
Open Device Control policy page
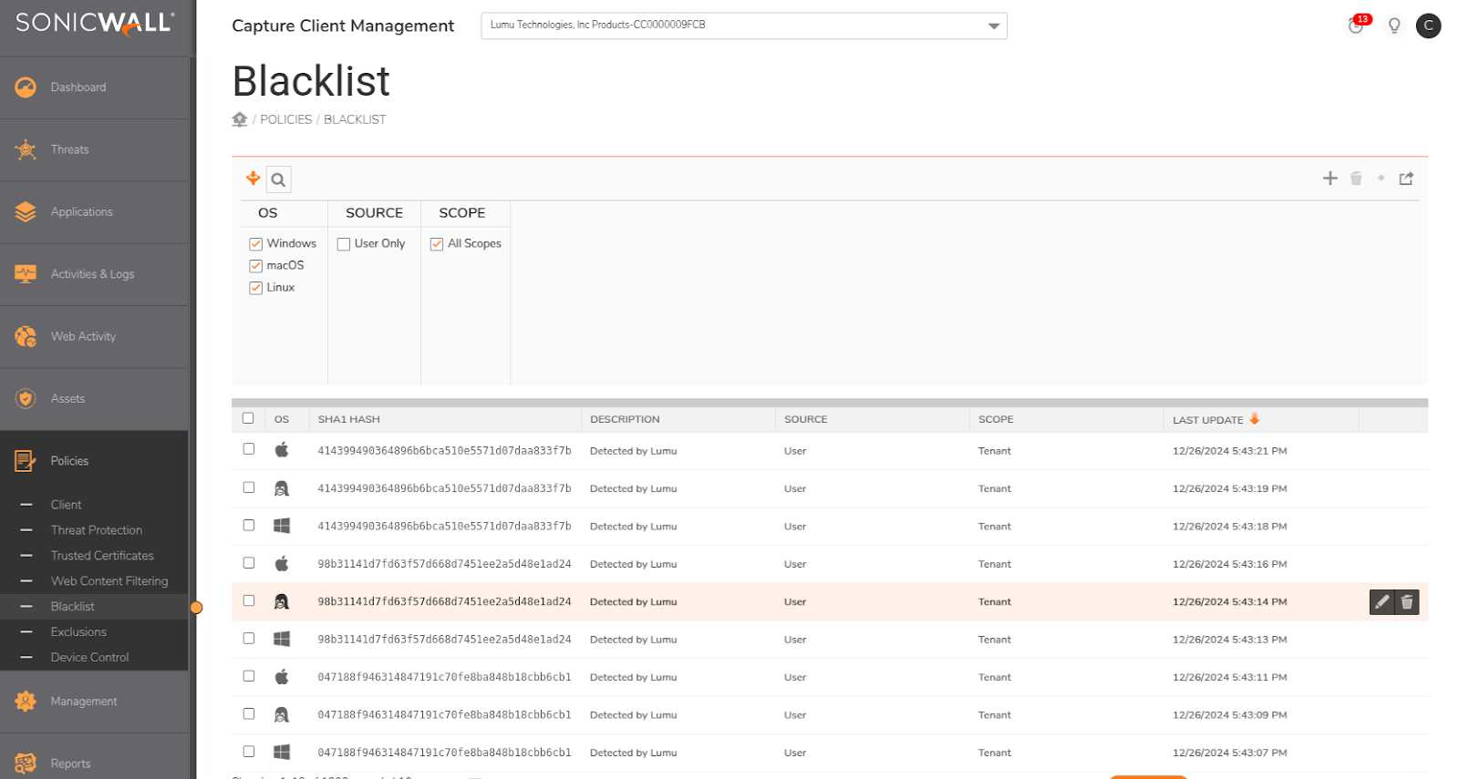pos(89,658)
